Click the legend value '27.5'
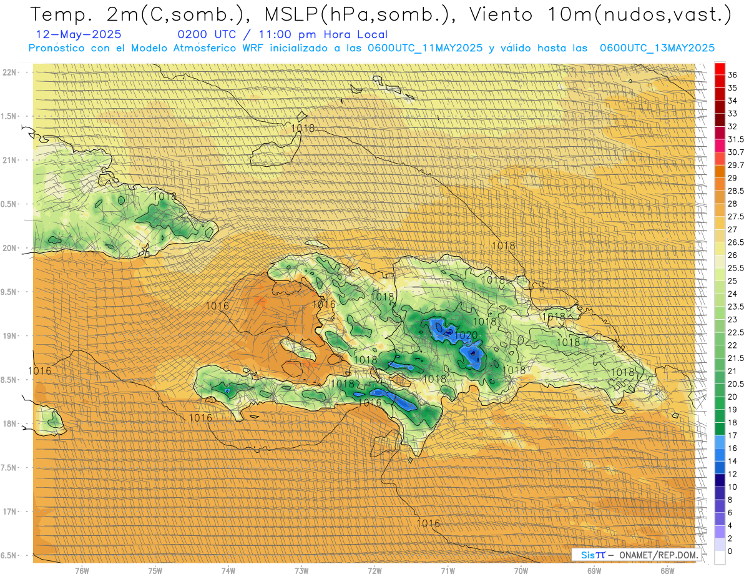This screenshot has width=749, height=579. (736, 217)
